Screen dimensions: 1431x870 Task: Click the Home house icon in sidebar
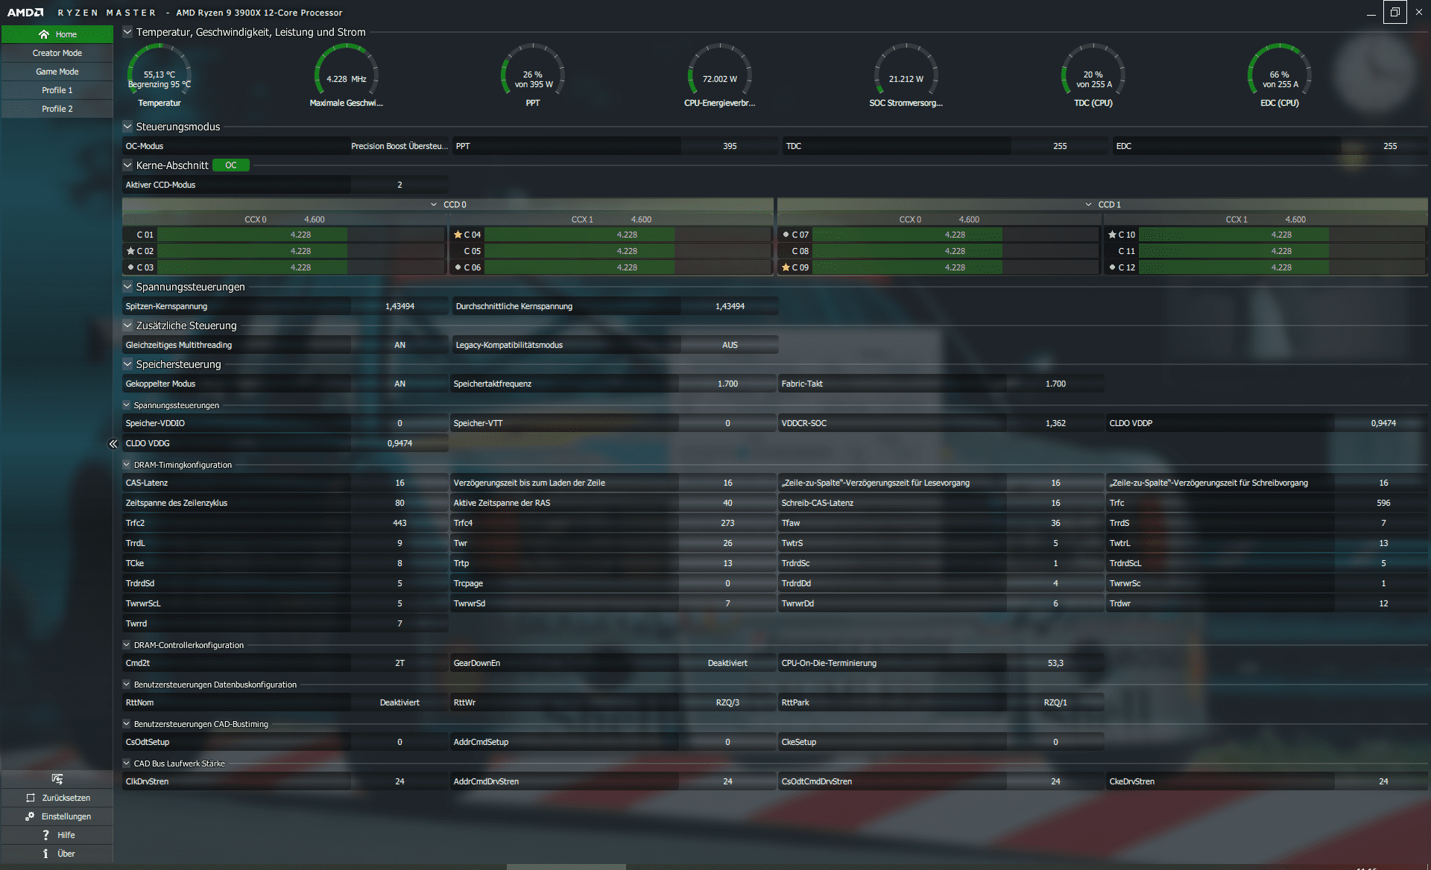44,34
